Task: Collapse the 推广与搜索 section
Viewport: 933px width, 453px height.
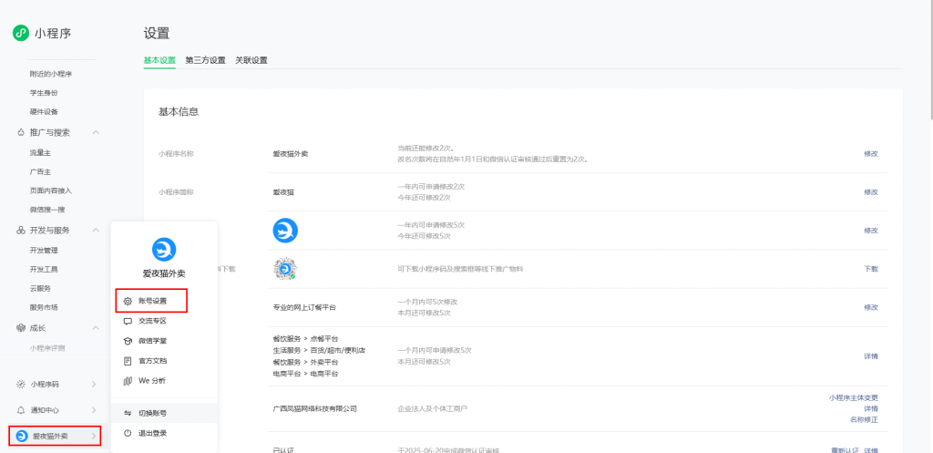Action: (96, 132)
